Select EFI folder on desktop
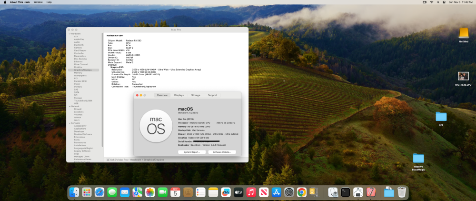The height and width of the screenshot is (201, 476). pyautogui.click(x=441, y=119)
